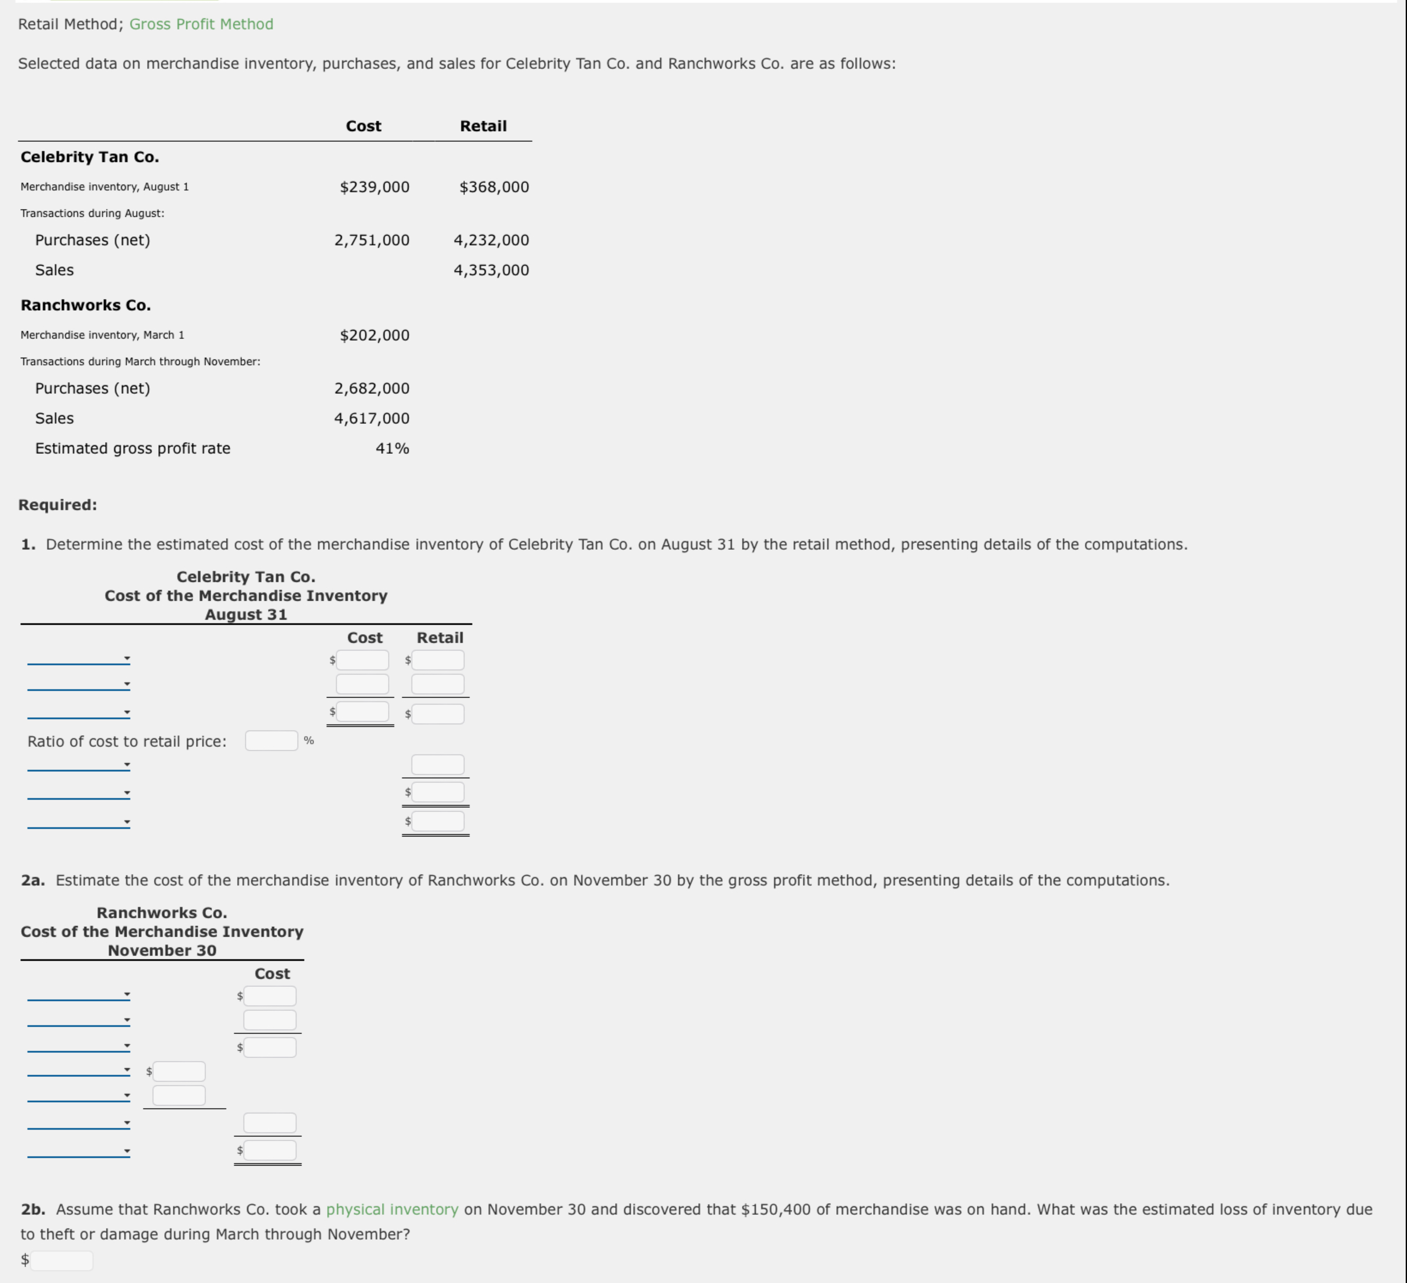
Task: Select the first Cost input in Celebrity Tan table
Action: 362,659
